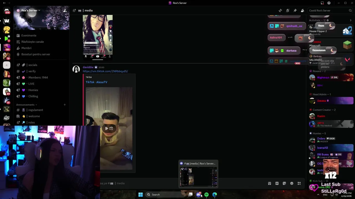Open the roles channel
Viewport: 355px width, 199px height.
coord(42,122)
